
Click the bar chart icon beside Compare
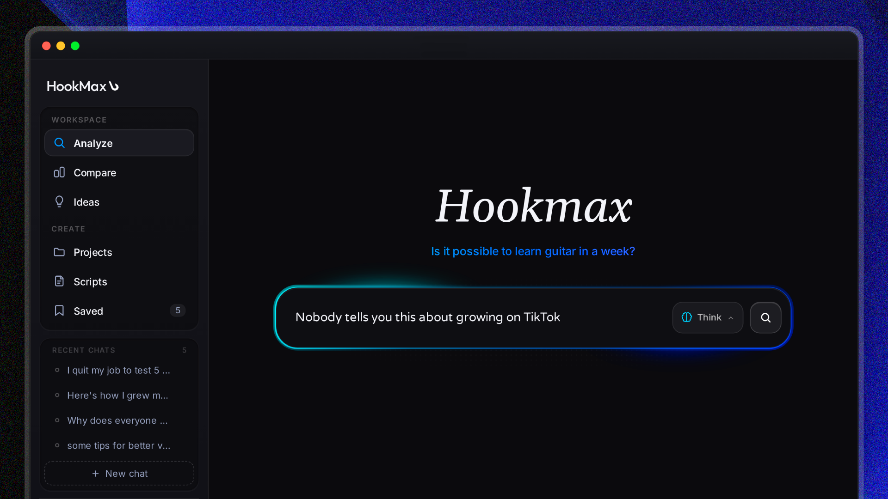[x=59, y=172]
